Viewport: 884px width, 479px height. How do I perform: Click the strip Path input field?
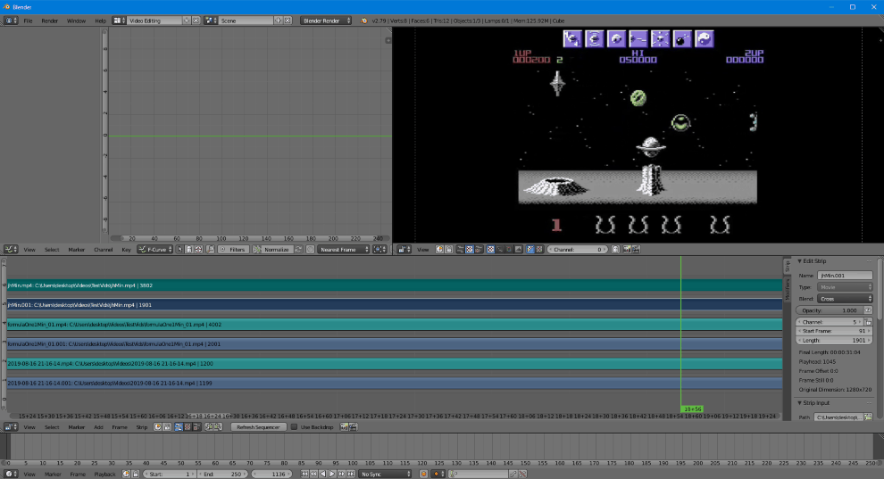pos(838,417)
